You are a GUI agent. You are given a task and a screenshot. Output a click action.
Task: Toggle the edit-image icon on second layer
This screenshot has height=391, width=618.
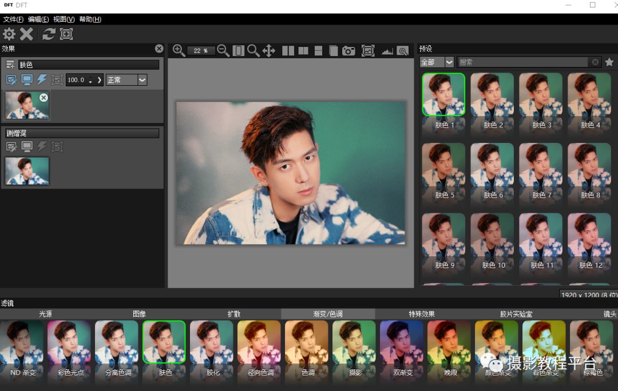11,147
